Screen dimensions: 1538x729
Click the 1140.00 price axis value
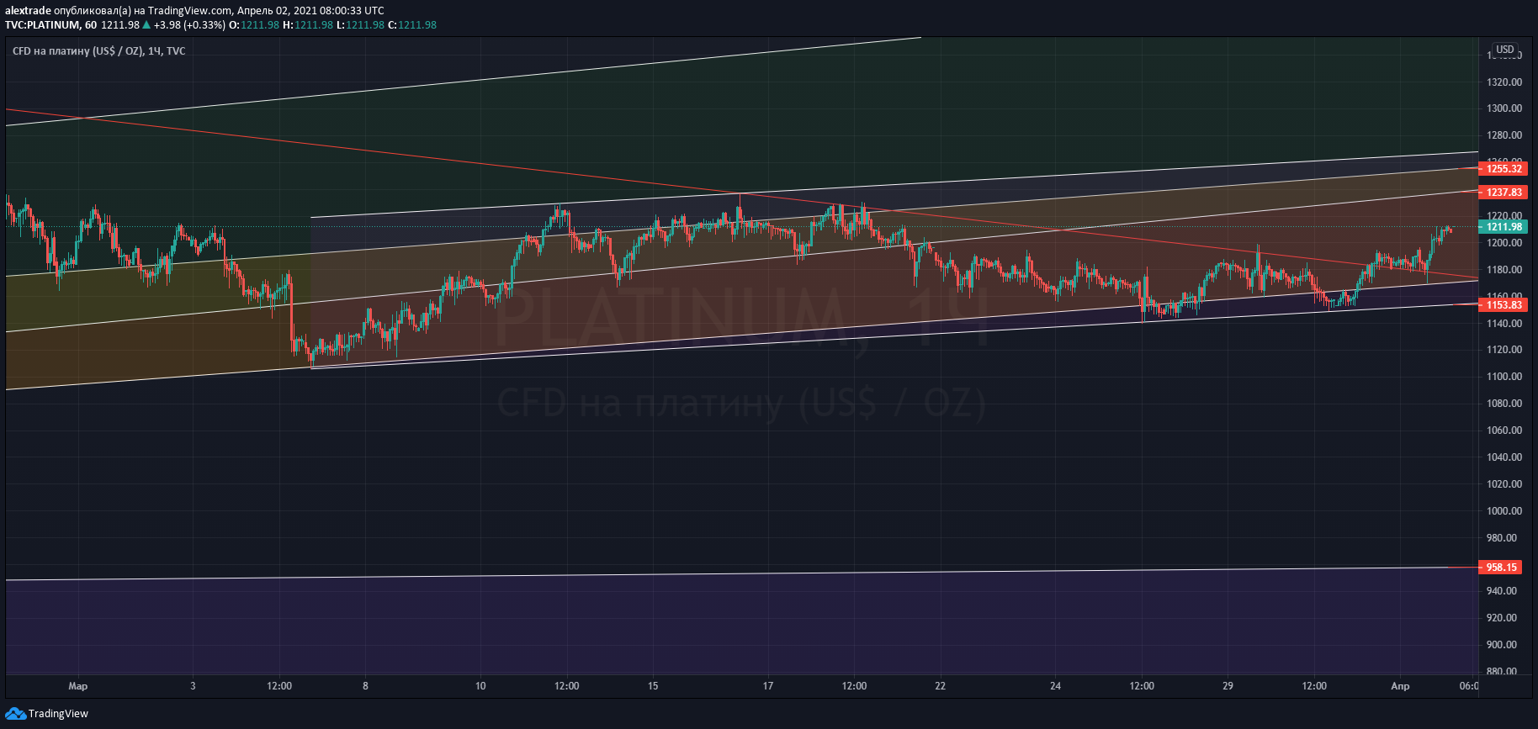pos(1504,324)
